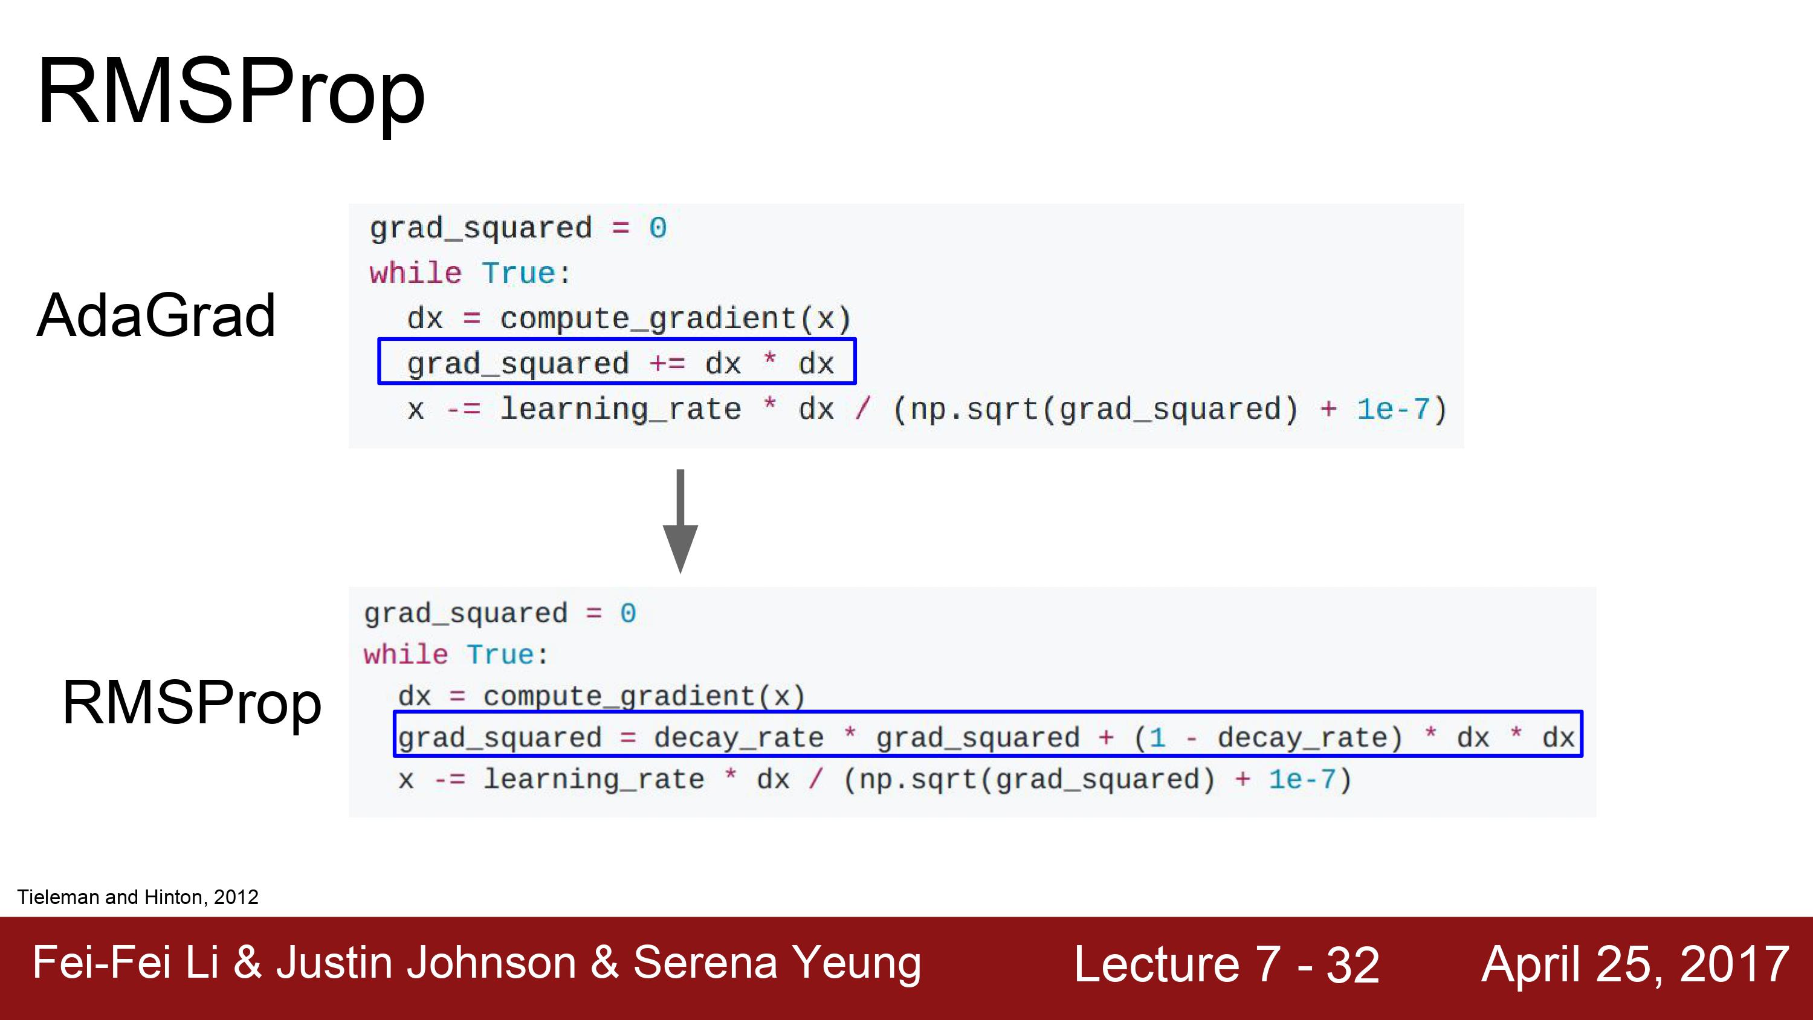Click 'Lecture 7 - 32' in footer

1226,964
